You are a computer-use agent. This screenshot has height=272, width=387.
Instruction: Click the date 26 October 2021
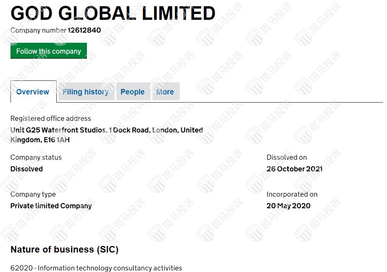[x=294, y=169]
